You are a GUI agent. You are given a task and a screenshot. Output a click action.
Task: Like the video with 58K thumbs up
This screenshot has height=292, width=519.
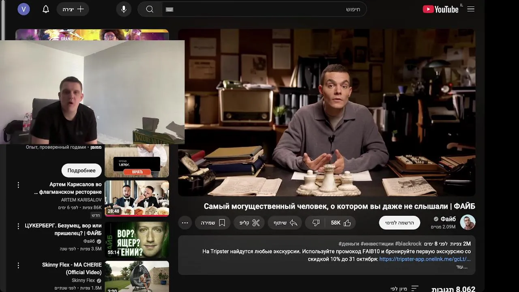(x=341, y=223)
